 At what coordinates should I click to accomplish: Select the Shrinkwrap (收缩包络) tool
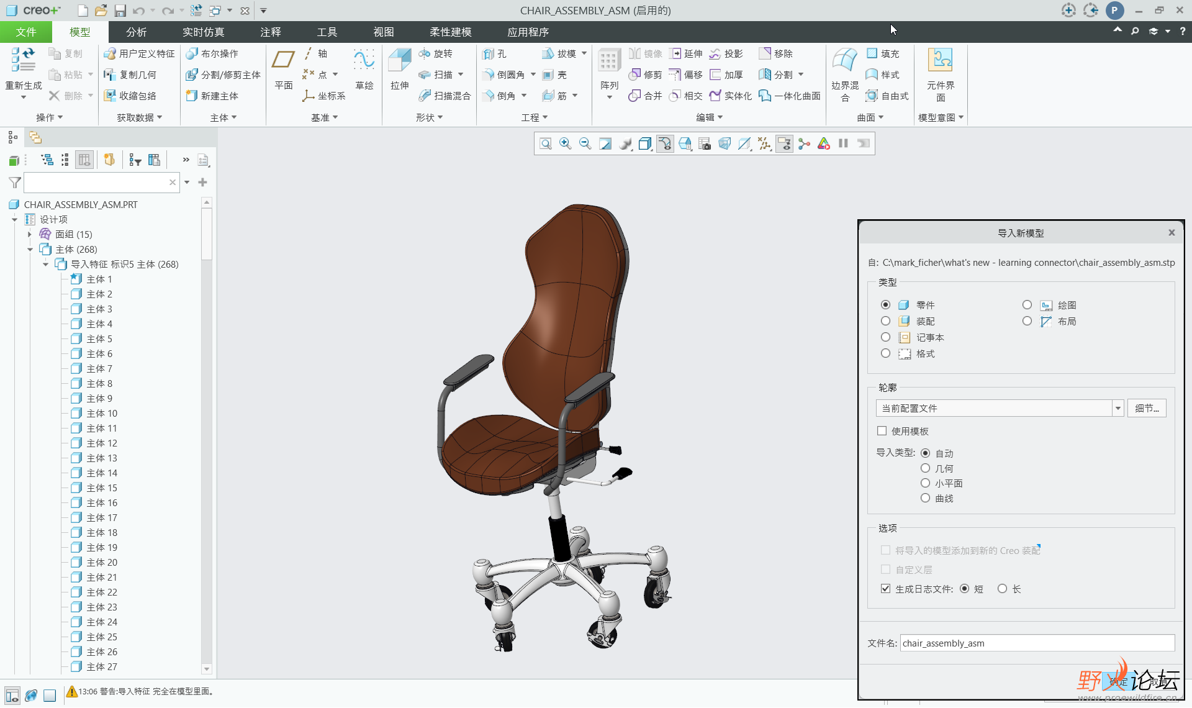coord(130,96)
